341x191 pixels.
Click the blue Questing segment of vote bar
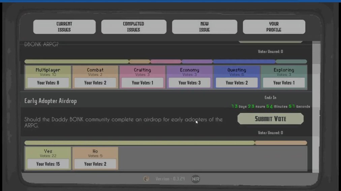[x=244, y=62]
